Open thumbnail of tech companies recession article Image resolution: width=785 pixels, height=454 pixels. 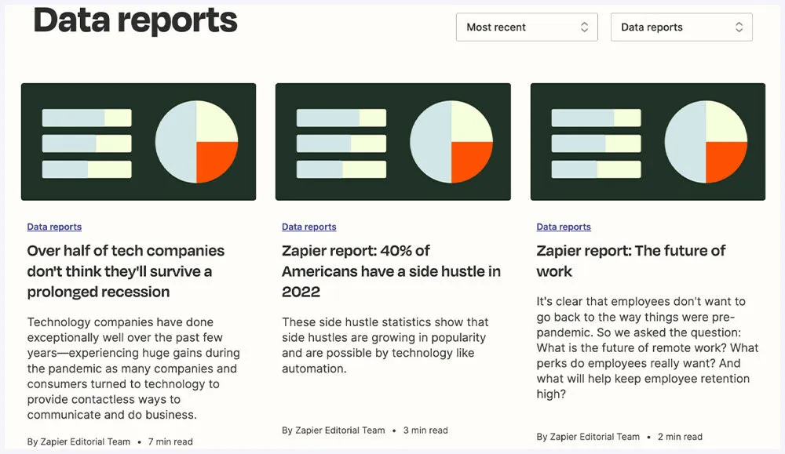[139, 142]
